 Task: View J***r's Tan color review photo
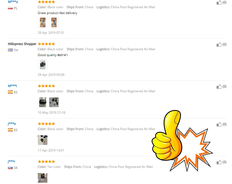click(43, 178)
